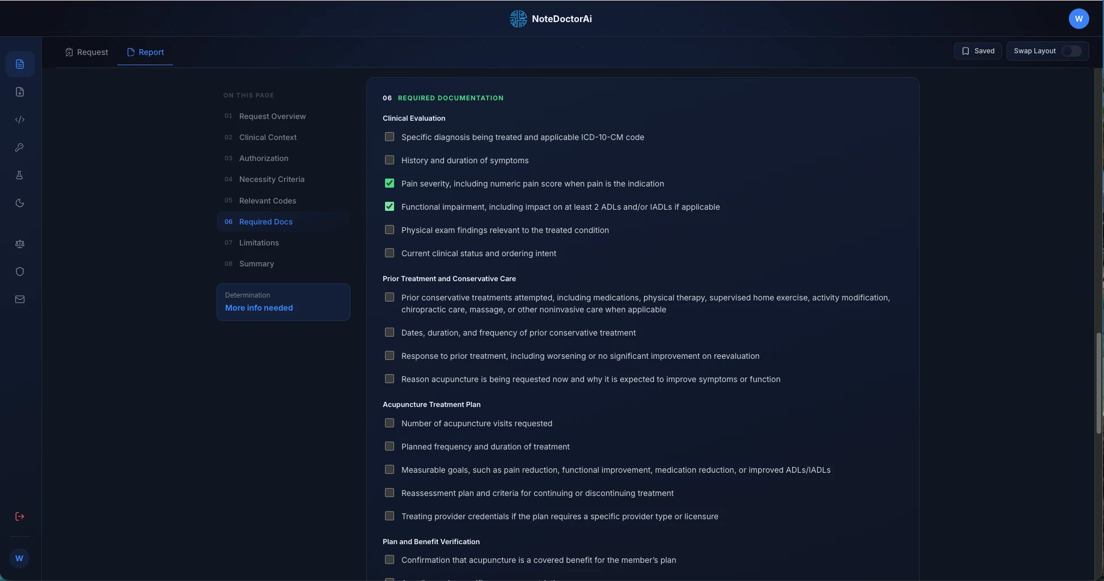
Task: Check Current clinical status and ordering intent
Action: click(390, 253)
